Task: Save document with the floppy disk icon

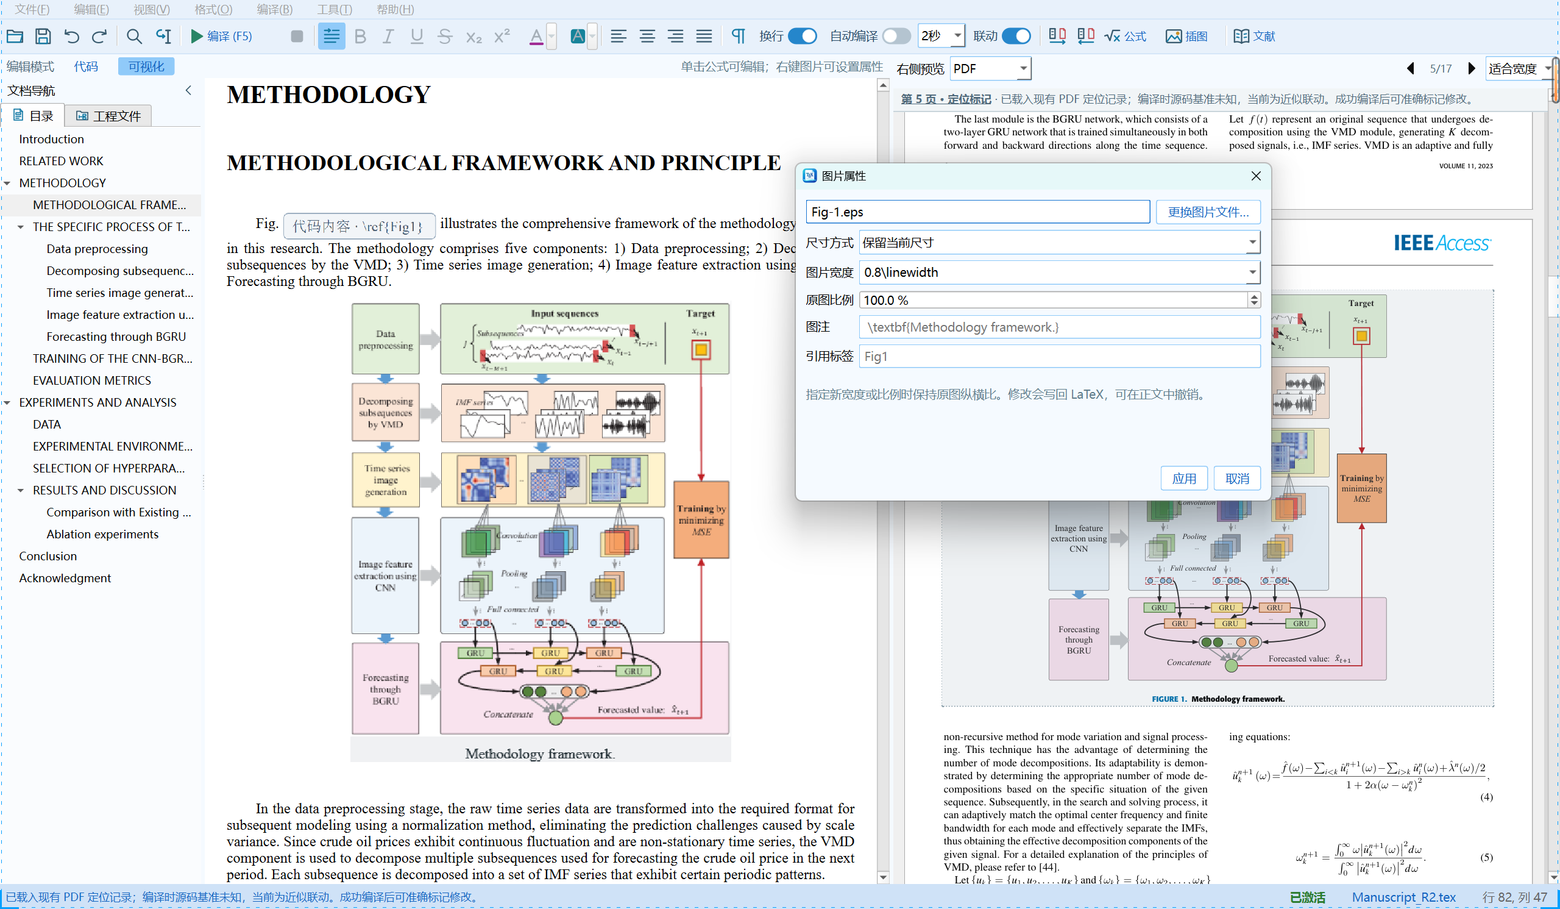Action: [x=43, y=36]
